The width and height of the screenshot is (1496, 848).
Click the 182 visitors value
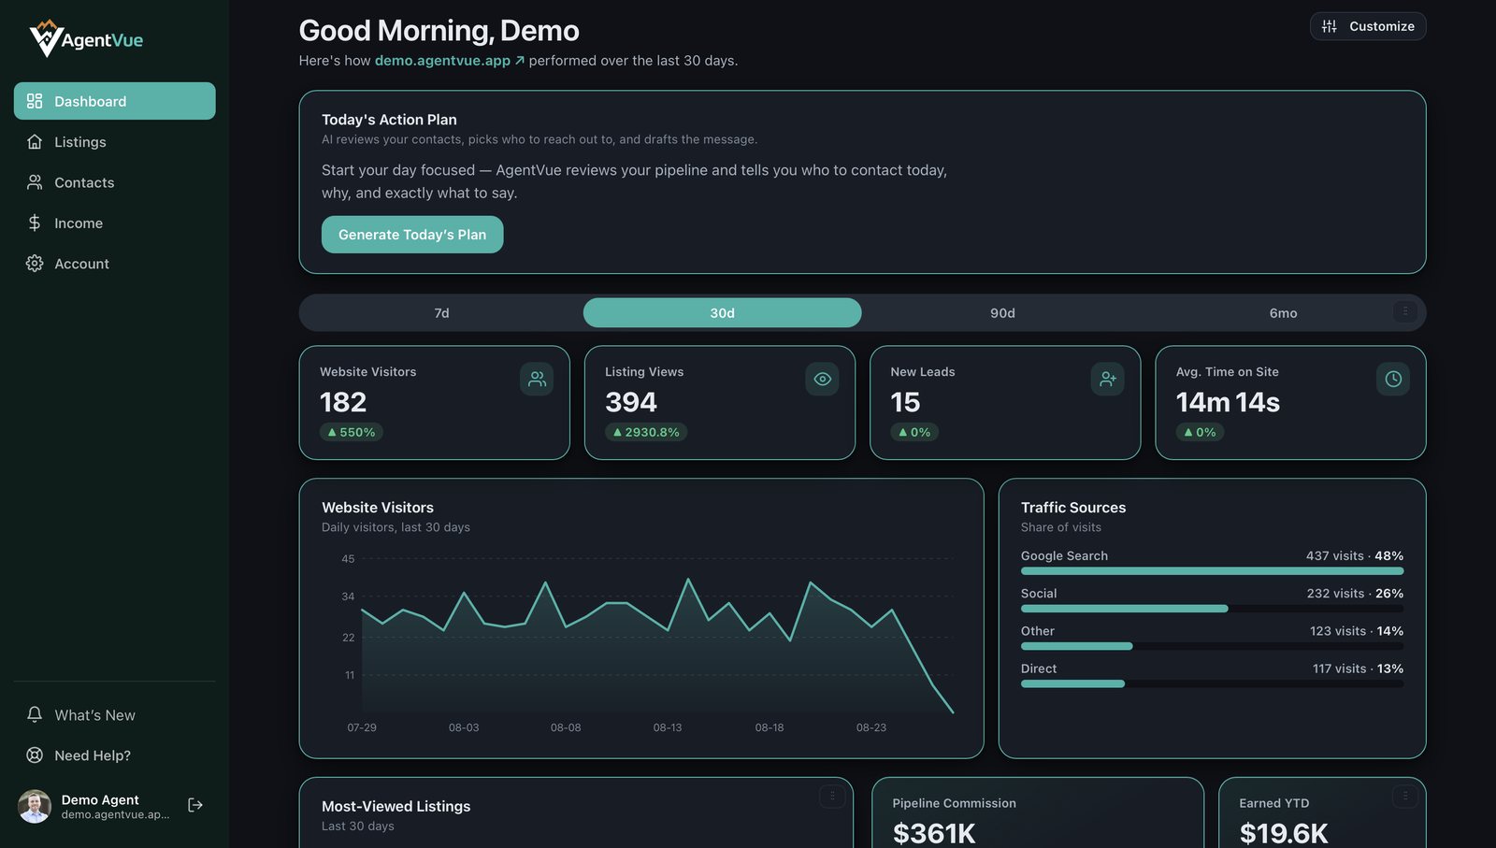tap(343, 402)
